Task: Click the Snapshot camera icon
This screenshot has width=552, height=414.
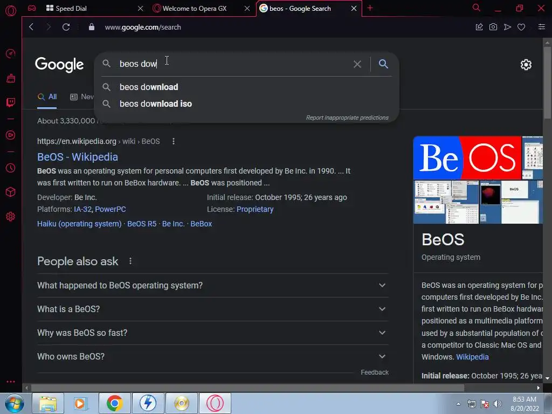Action: pos(493,27)
